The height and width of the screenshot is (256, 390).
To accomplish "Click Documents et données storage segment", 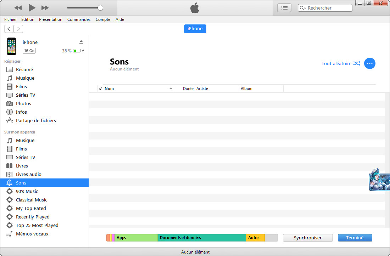I will (202, 238).
